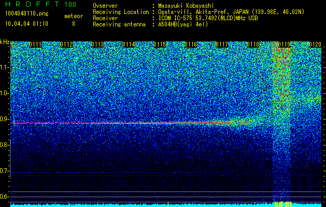Image resolution: width=326 pixels, height=207 pixels.
Task: Click the 0118 time marker
Action: coord(253,45)
